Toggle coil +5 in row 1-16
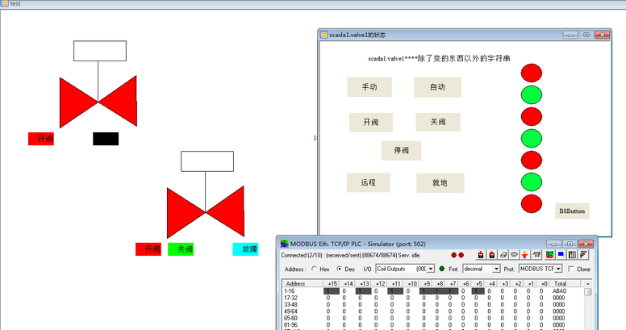This screenshot has width=626, height=330. pos(478,291)
